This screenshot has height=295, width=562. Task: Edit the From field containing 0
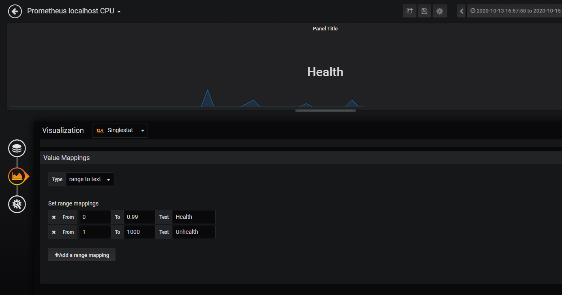(x=95, y=217)
